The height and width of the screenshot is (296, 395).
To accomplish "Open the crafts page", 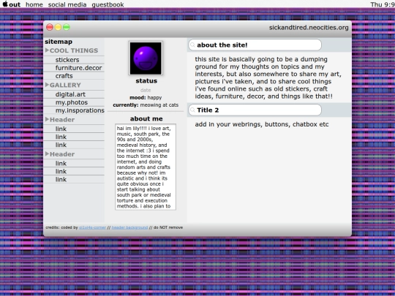I will pyautogui.click(x=64, y=76).
